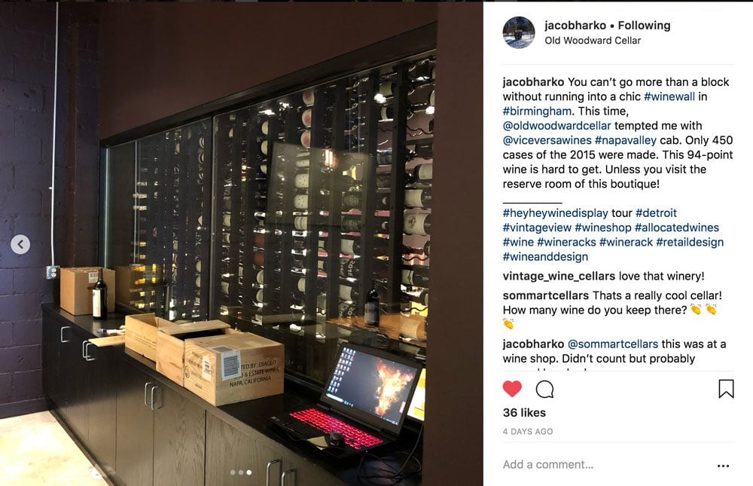This screenshot has width=753, height=486.
Task: Select the first carousel dot indicator
Action: tap(233, 472)
